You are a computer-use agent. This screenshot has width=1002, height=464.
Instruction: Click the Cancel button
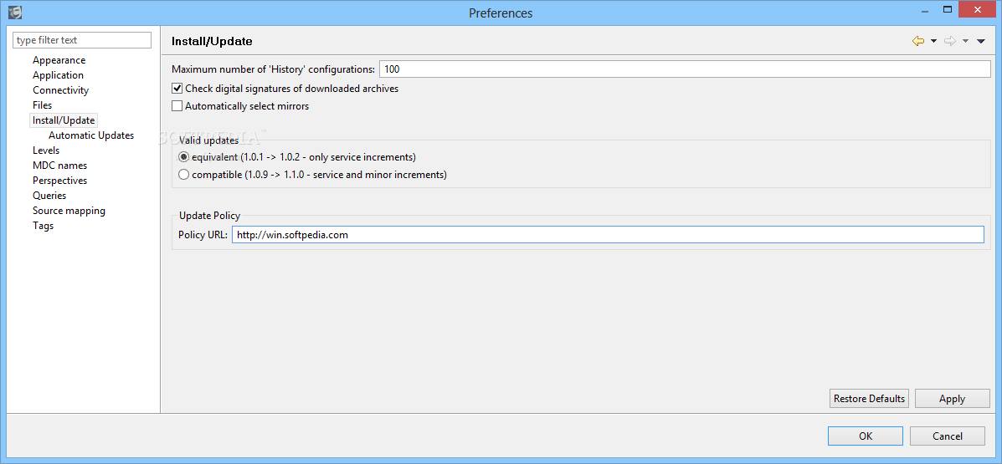(x=948, y=436)
